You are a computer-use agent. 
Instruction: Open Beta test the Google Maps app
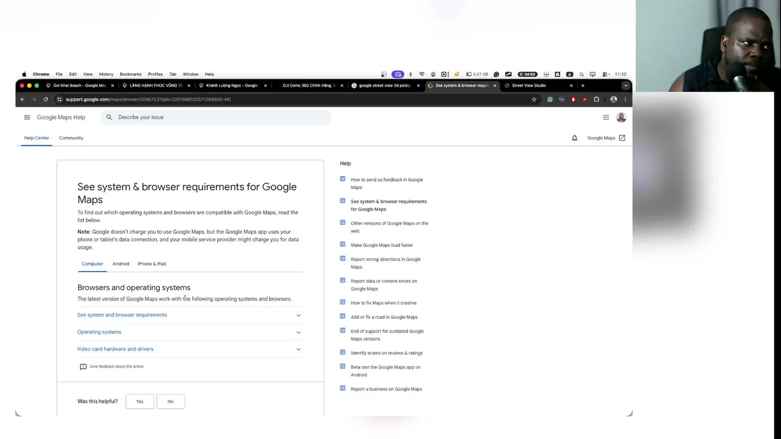point(386,371)
